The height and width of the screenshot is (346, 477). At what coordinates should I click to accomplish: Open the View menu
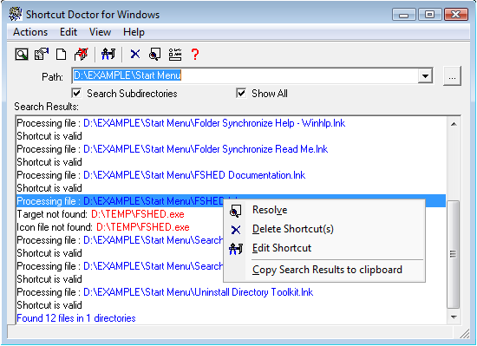(100, 32)
